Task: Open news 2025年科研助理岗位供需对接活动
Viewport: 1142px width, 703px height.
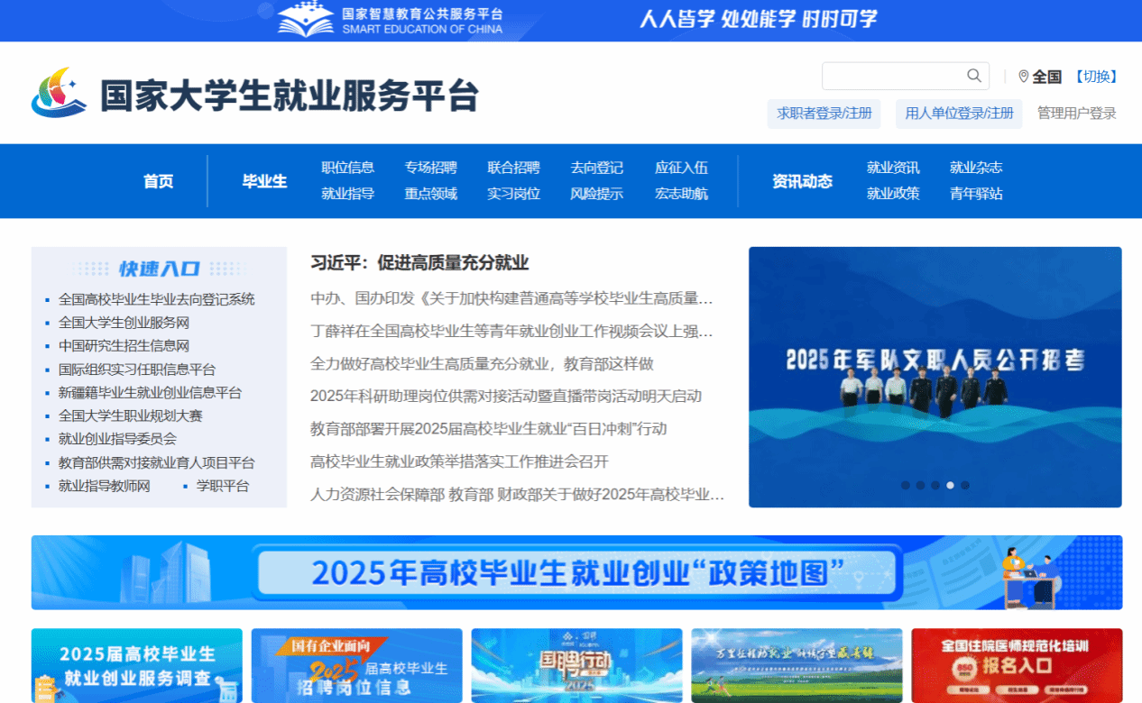Action: (x=506, y=397)
